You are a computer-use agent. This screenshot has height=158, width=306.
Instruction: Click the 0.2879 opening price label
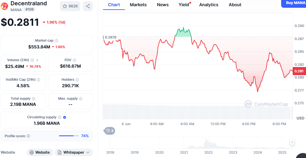110,37
